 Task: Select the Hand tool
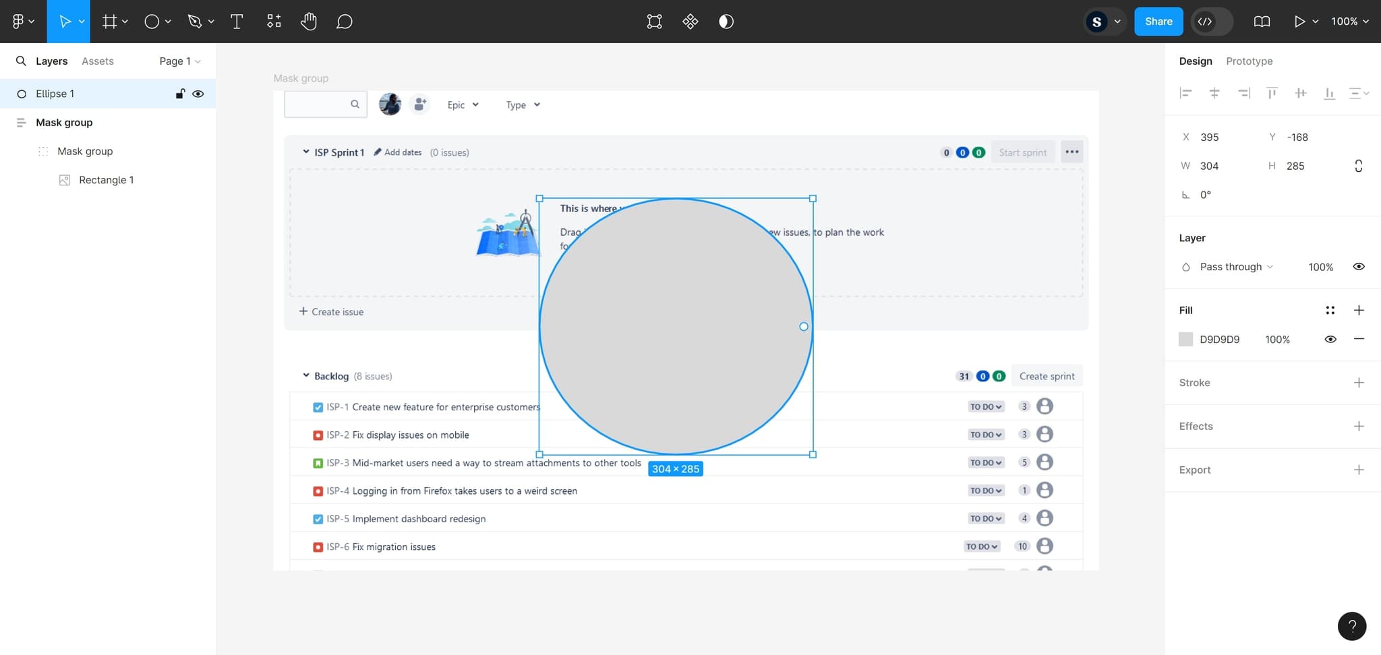(309, 22)
